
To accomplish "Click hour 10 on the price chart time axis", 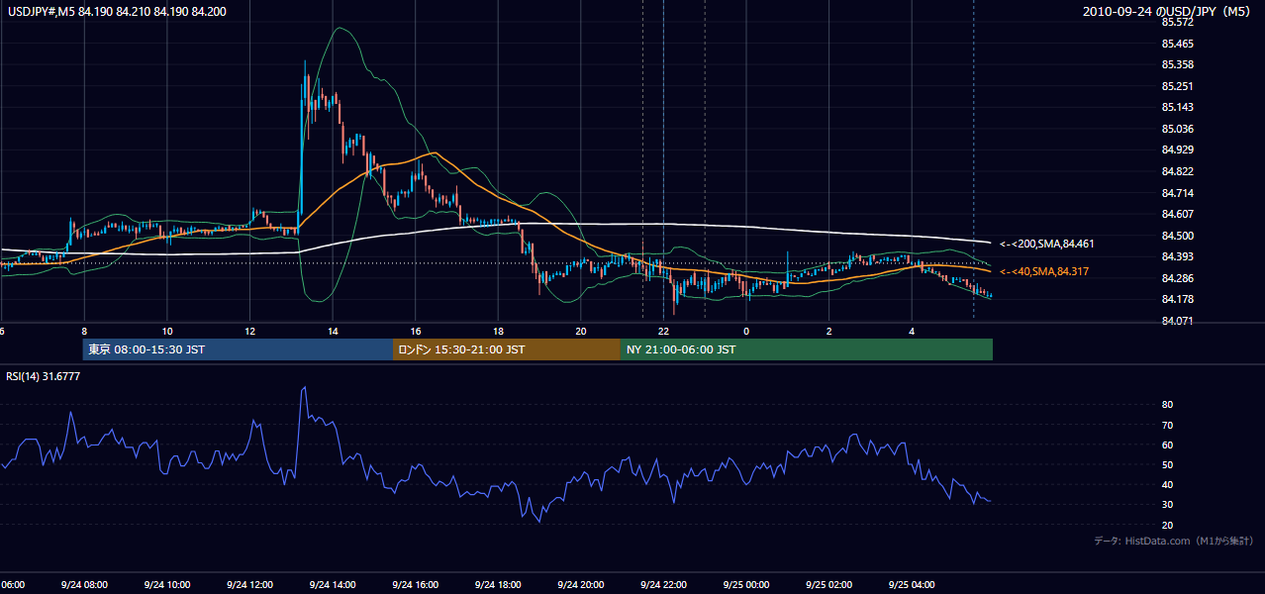I will (167, 331).
